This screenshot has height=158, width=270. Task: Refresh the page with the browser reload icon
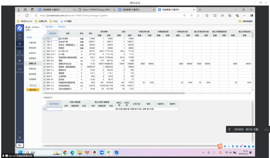pyautogui.click(x=27, y=15)
